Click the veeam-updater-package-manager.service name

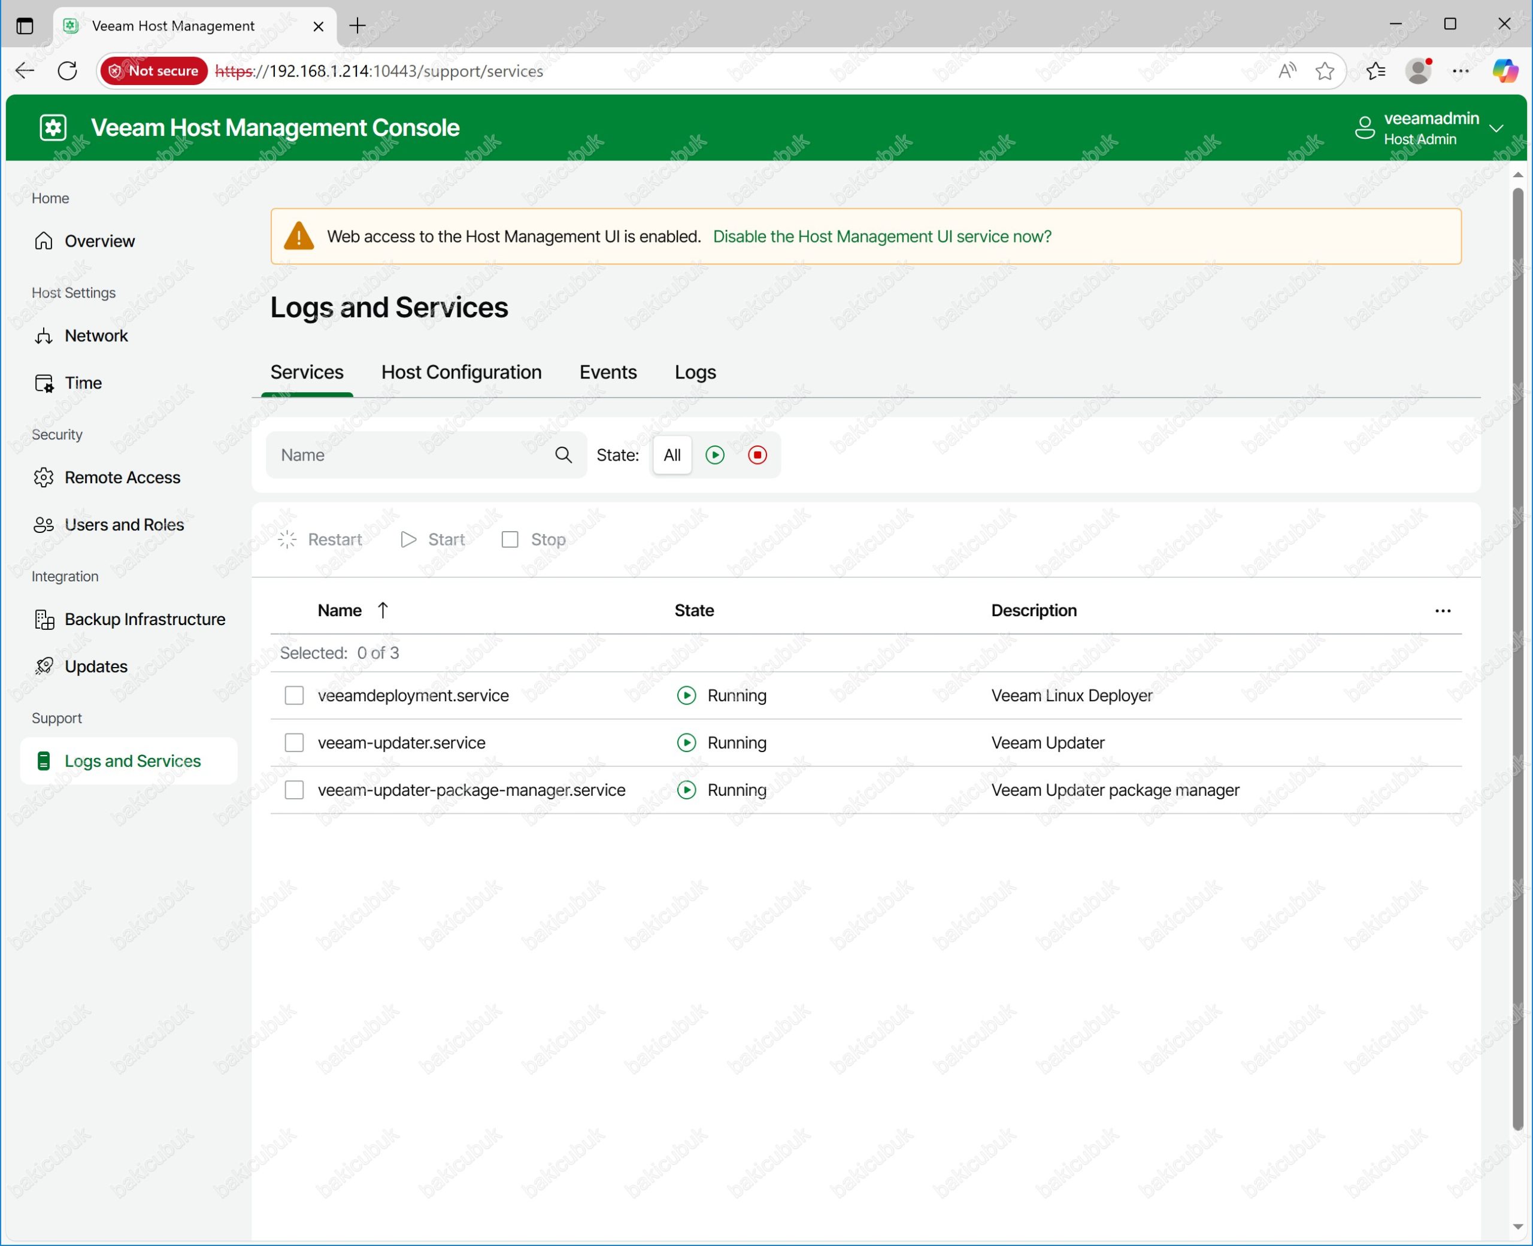coord(471,790)
